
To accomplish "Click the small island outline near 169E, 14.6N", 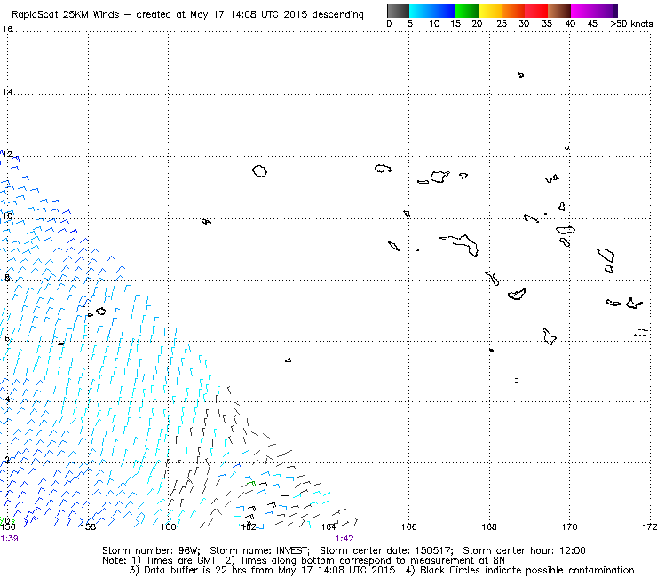I will (521, 75).
